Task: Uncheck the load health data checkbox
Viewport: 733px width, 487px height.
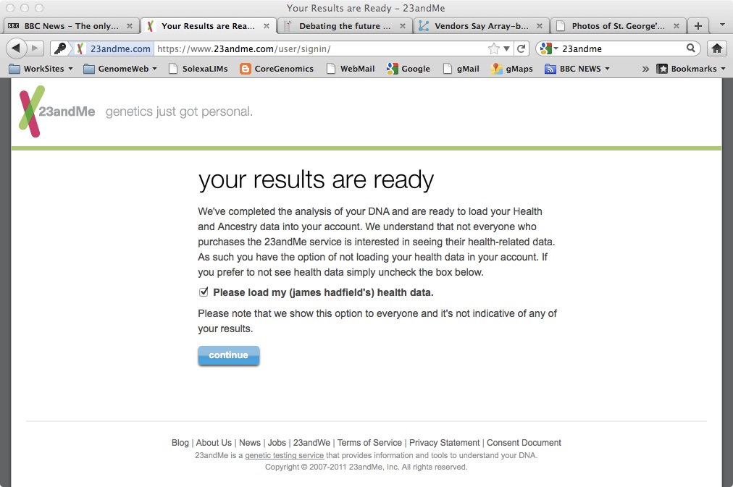Action: [204, 292]
